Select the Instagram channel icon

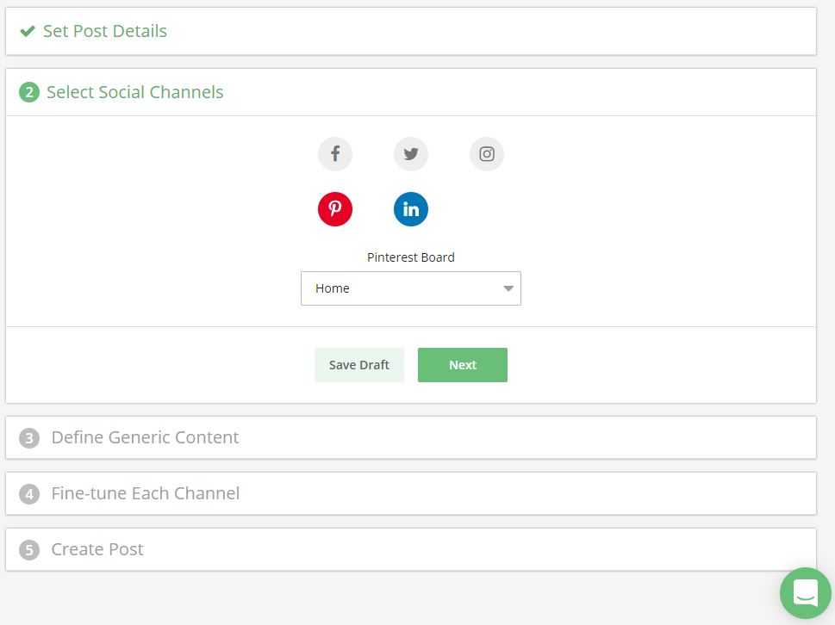[x=486, y=153]
